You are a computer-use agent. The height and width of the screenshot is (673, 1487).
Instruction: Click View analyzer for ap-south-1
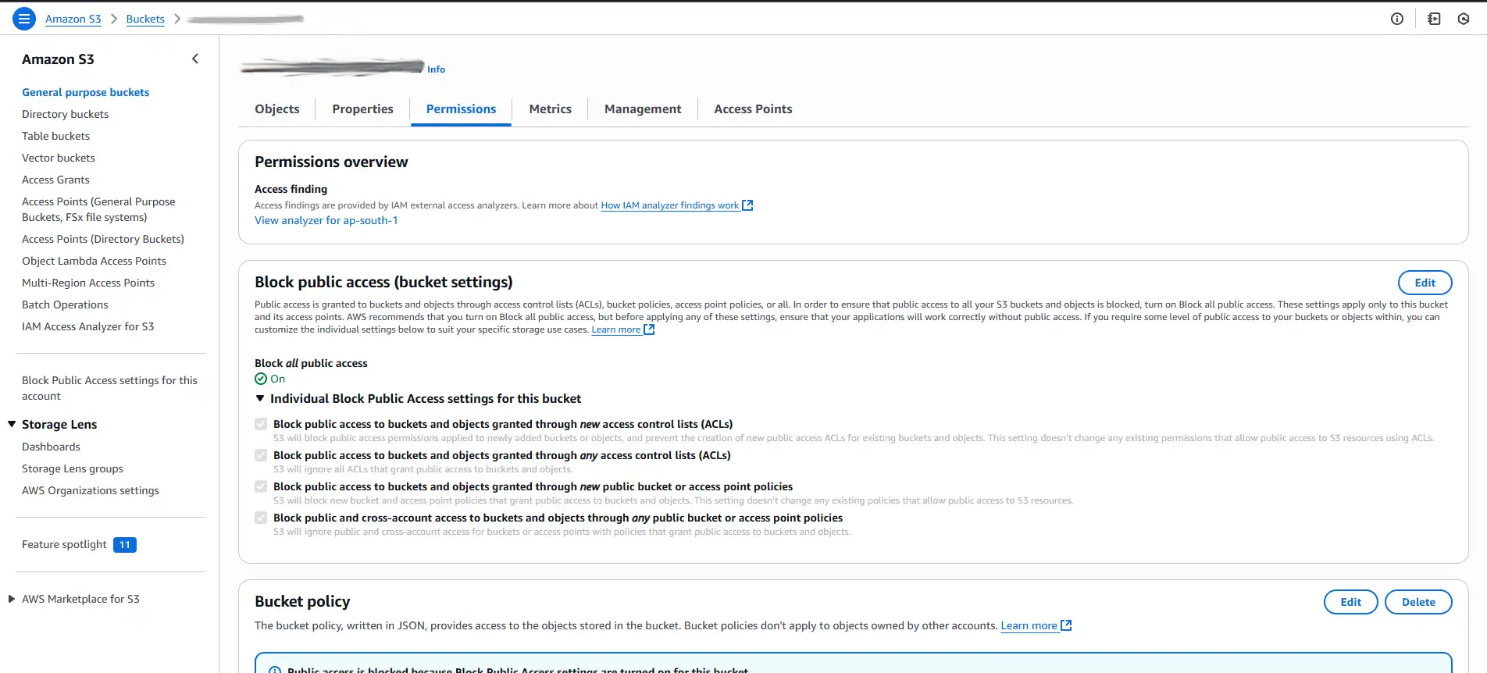pyautogui.click(x=326, y=220)
